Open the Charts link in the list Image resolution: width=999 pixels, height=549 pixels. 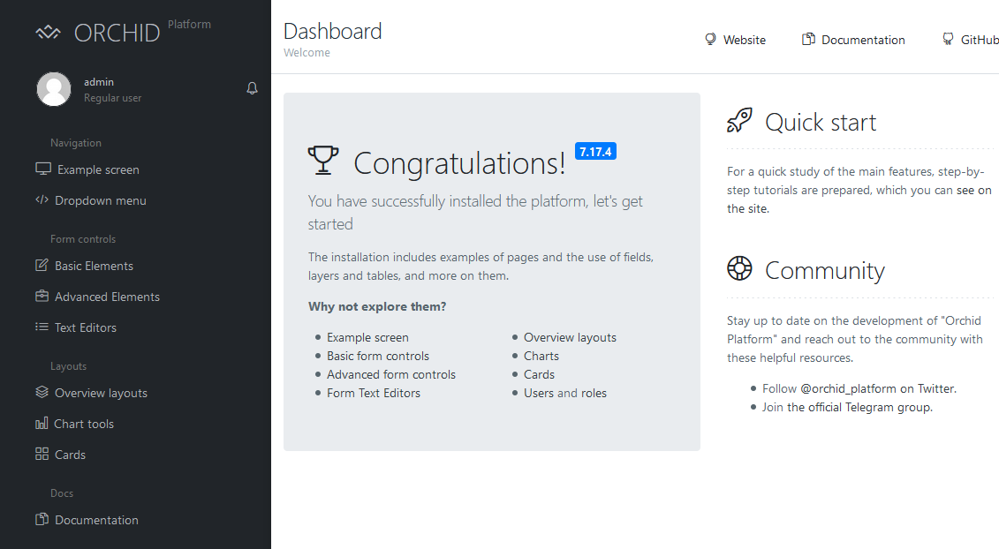click(541, 356)
